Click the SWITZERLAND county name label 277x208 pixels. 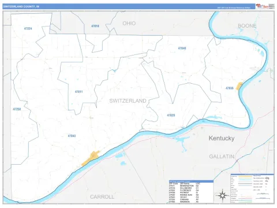[128, 101]
